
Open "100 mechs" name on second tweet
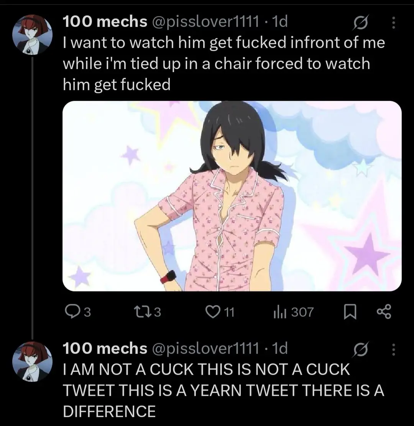point(105,348)
